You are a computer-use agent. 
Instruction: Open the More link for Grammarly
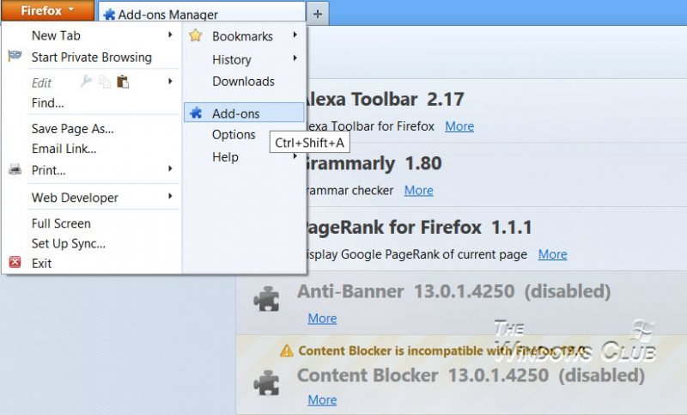pyautogui.click(x=419, y=190)
